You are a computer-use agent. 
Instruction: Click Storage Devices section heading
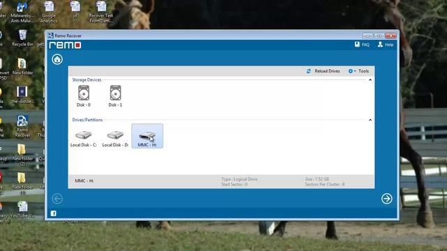click(x=87, y=80)
